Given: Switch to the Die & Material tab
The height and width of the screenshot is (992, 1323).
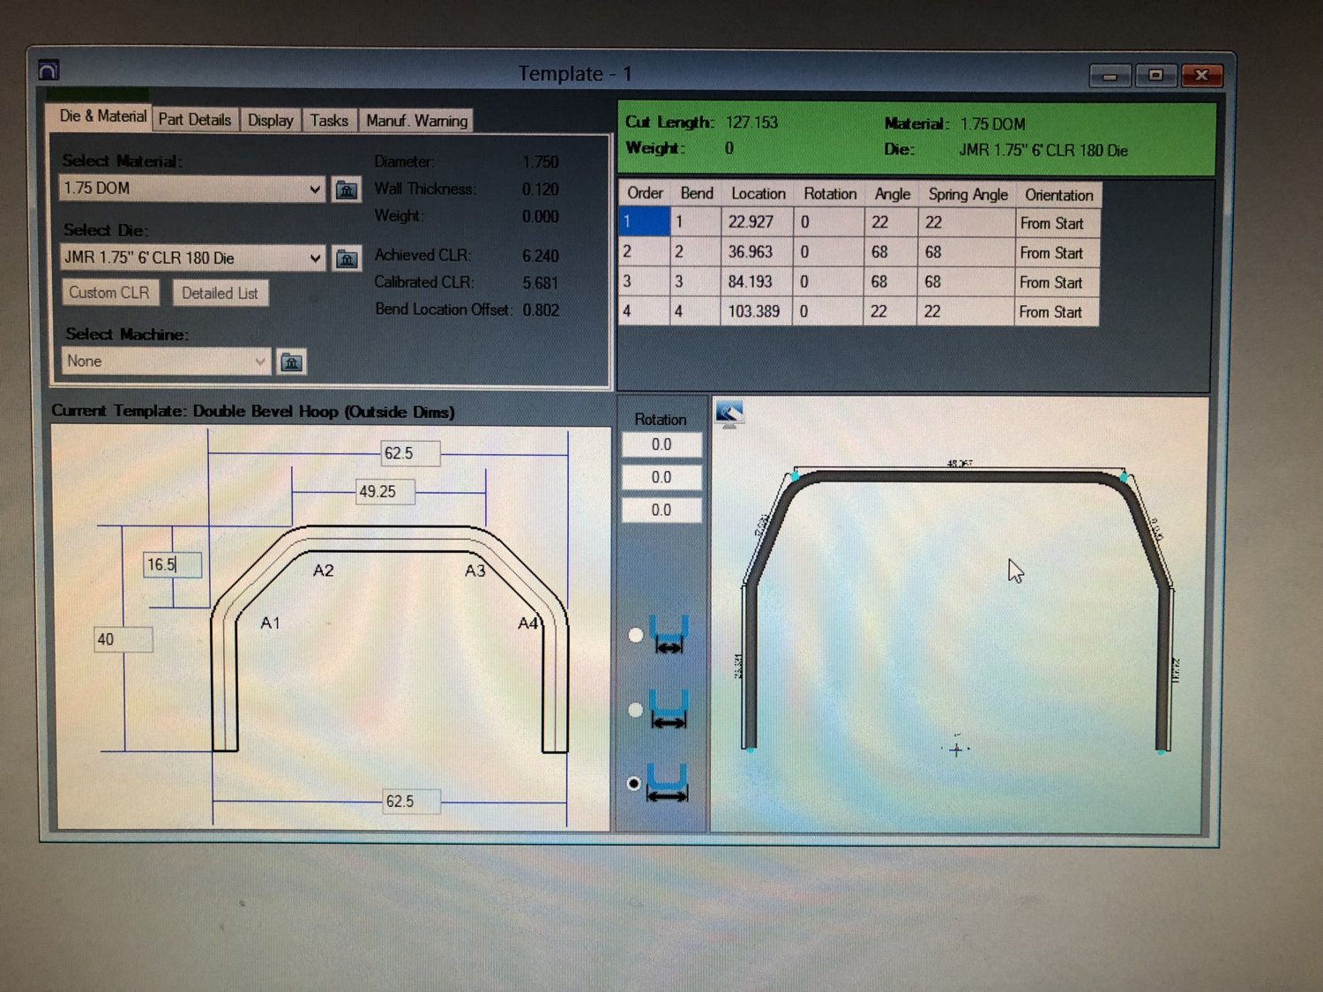Looking at the screenshot, I should pyautogui.click(x=102, y=116).
